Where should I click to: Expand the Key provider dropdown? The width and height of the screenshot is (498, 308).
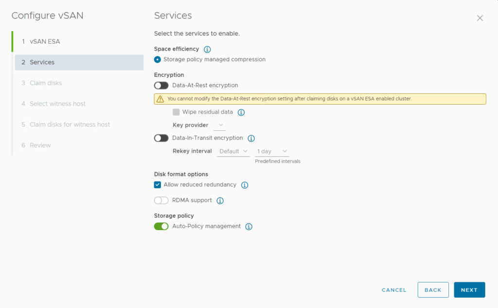coord(220,126)
